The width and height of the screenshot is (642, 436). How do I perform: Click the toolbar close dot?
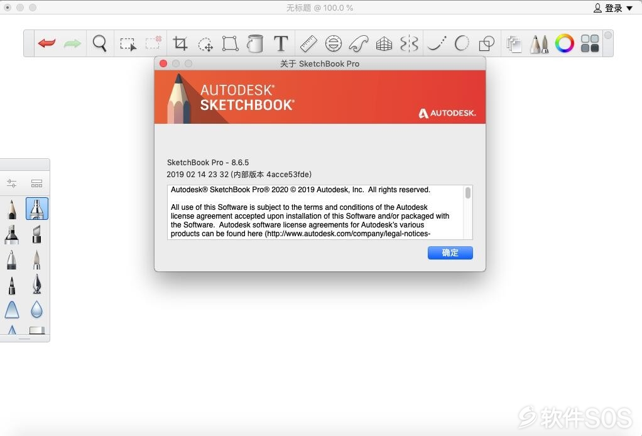pos(608,35)
